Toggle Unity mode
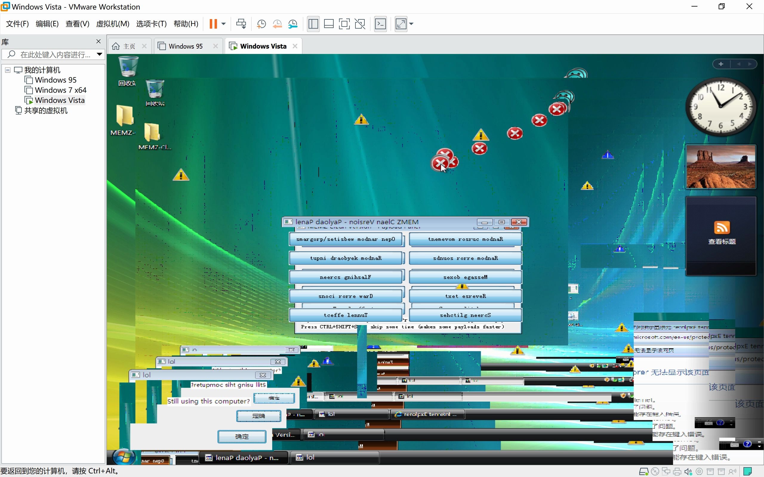 tap(360, 24)
